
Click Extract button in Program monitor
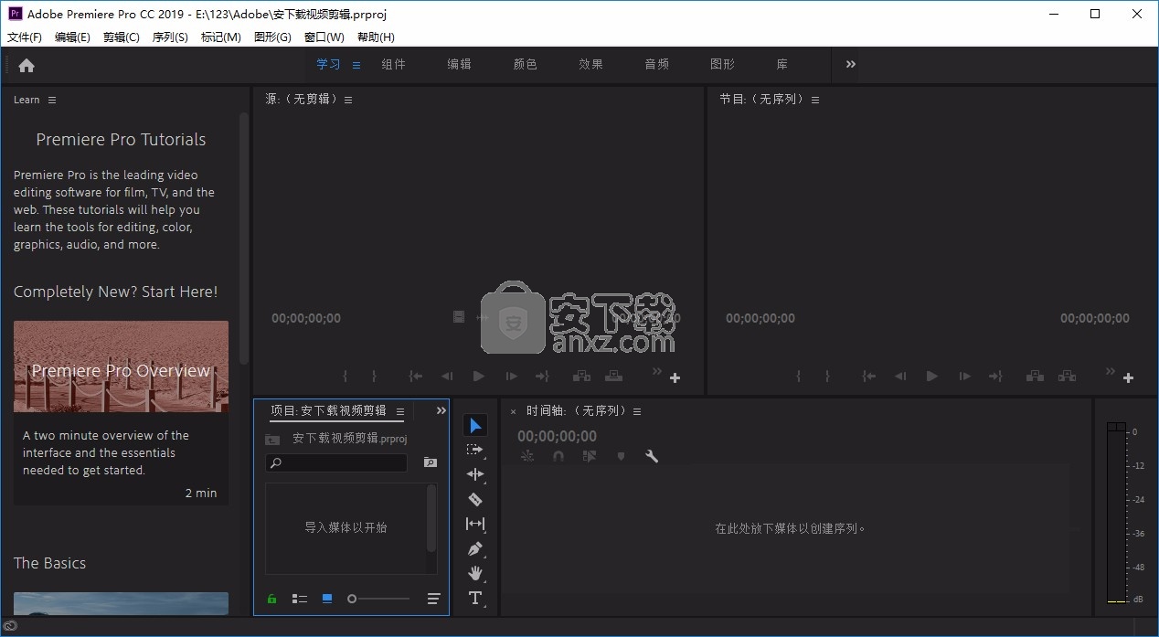1067,376
